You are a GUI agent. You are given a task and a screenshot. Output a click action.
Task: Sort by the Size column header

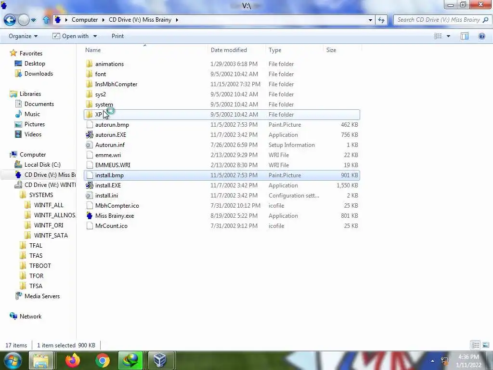(x=342, y=50)
